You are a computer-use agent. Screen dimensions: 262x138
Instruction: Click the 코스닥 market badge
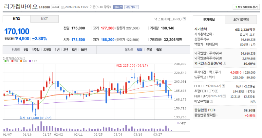pos(55,7)
